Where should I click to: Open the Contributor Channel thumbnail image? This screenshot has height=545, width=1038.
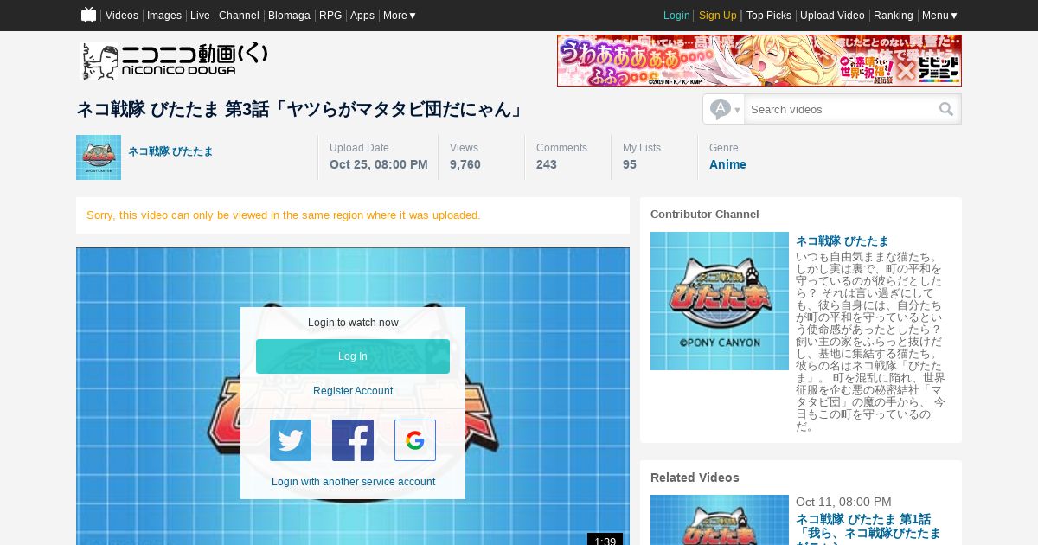720,301
